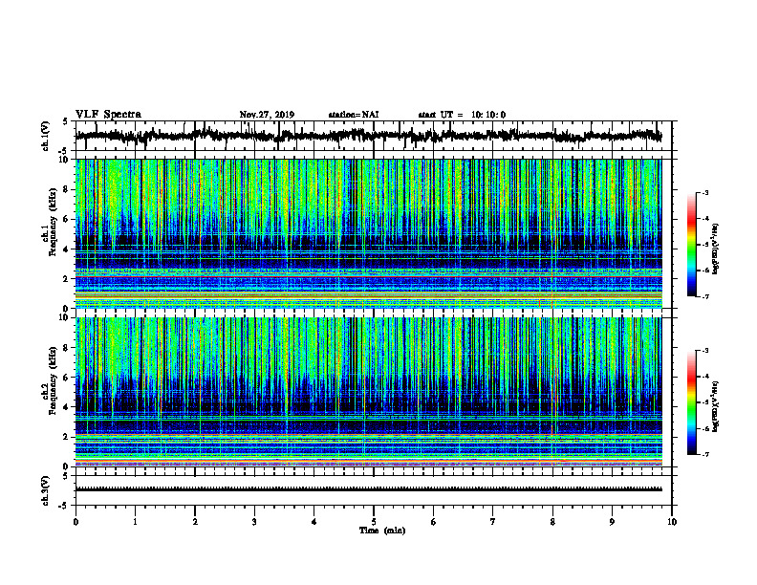757x585 pixels.
Task: Click time axis tick label '7'
Action: click(493, 522)
